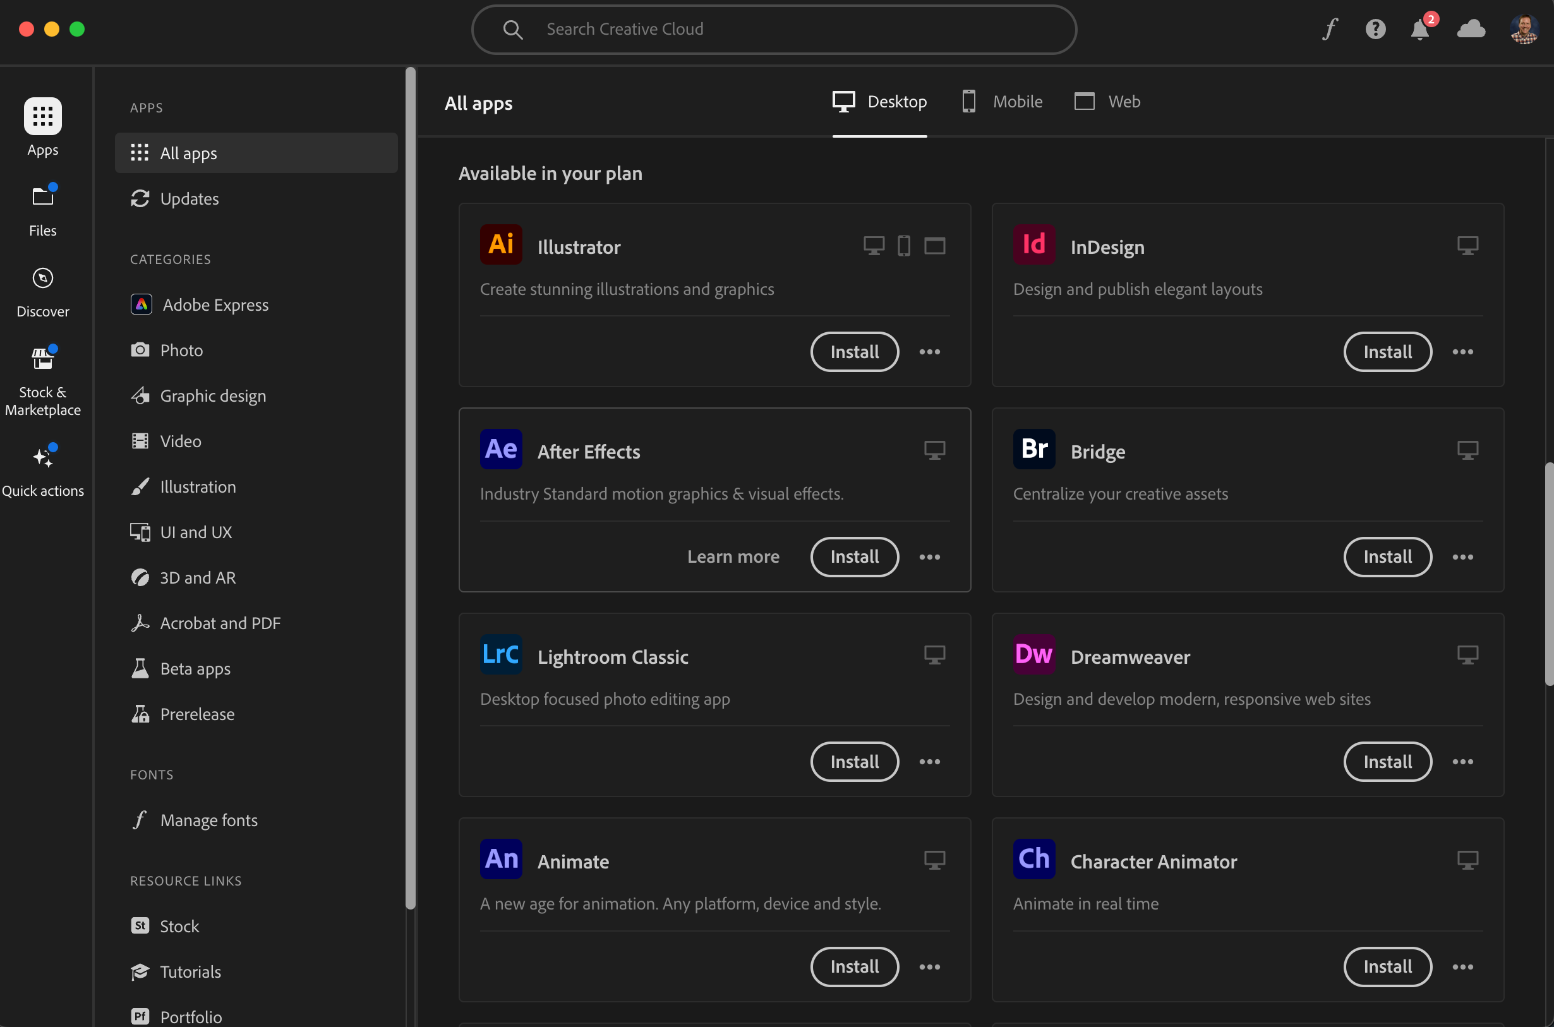Click Learn more for After Effects
This screenshot has height=1027, width=1554.
click(733, 557)
